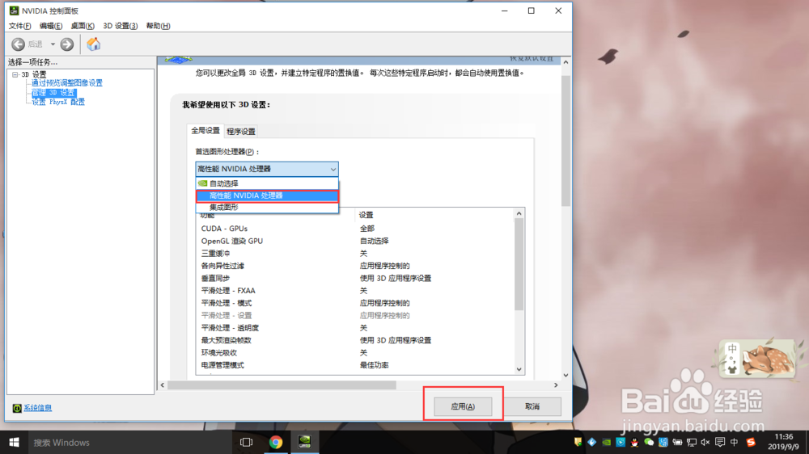
Task: Open 通过预览调整图像设置 in the tree
Action: [x=67, y=83]
